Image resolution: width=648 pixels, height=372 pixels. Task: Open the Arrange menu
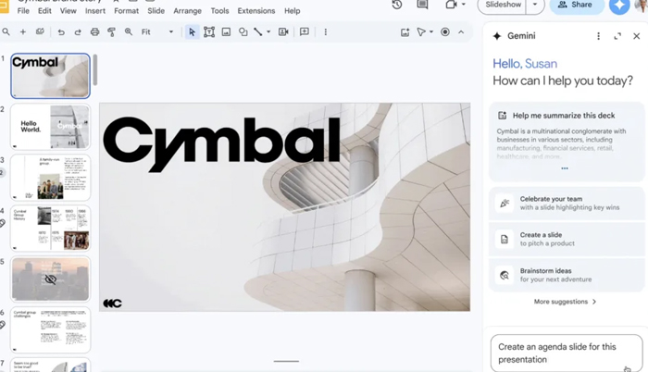click(187, 11)
